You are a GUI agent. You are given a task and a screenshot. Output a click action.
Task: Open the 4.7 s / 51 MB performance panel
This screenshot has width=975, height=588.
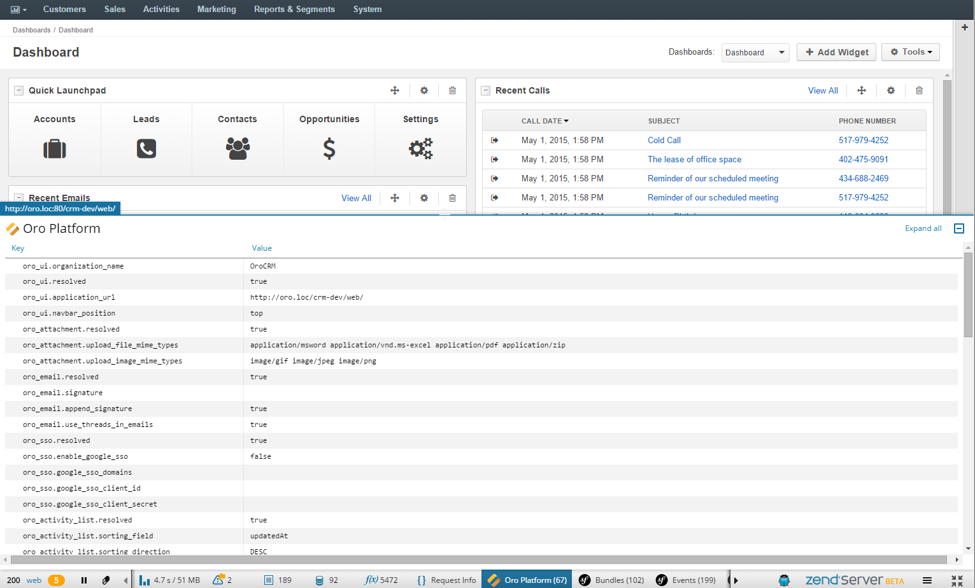[x=170, y=580]
